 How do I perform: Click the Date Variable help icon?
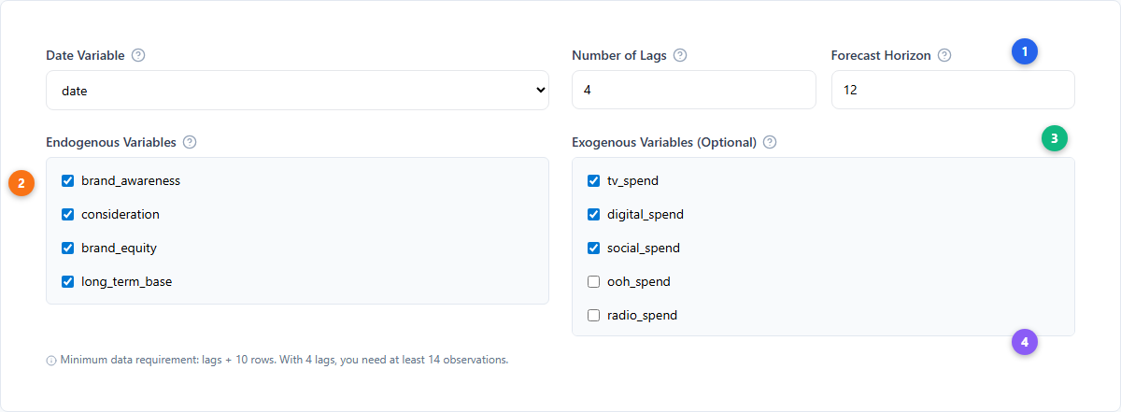tap(138, 55)
